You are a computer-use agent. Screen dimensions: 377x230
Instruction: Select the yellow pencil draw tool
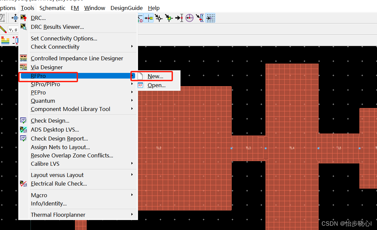pos(3,29)
